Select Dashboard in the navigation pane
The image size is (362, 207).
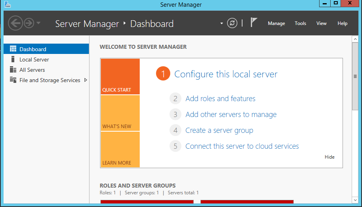tap(46, 49)
